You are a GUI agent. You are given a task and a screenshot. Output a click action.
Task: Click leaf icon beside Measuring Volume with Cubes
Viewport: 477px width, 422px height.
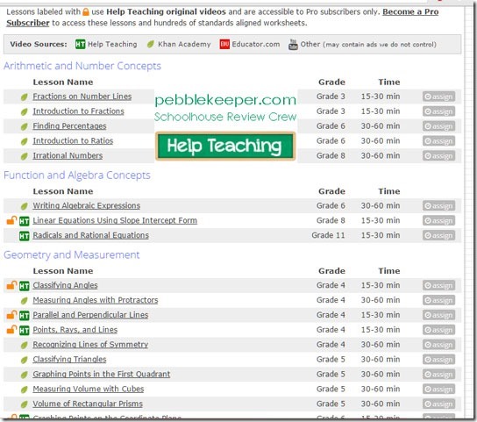pos(24,390)
